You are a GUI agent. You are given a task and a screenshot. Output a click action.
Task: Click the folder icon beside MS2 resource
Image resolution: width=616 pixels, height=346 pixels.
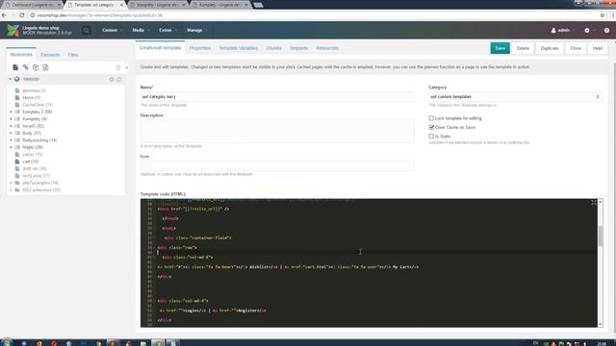pyautogui.click(x=17, y=190)
